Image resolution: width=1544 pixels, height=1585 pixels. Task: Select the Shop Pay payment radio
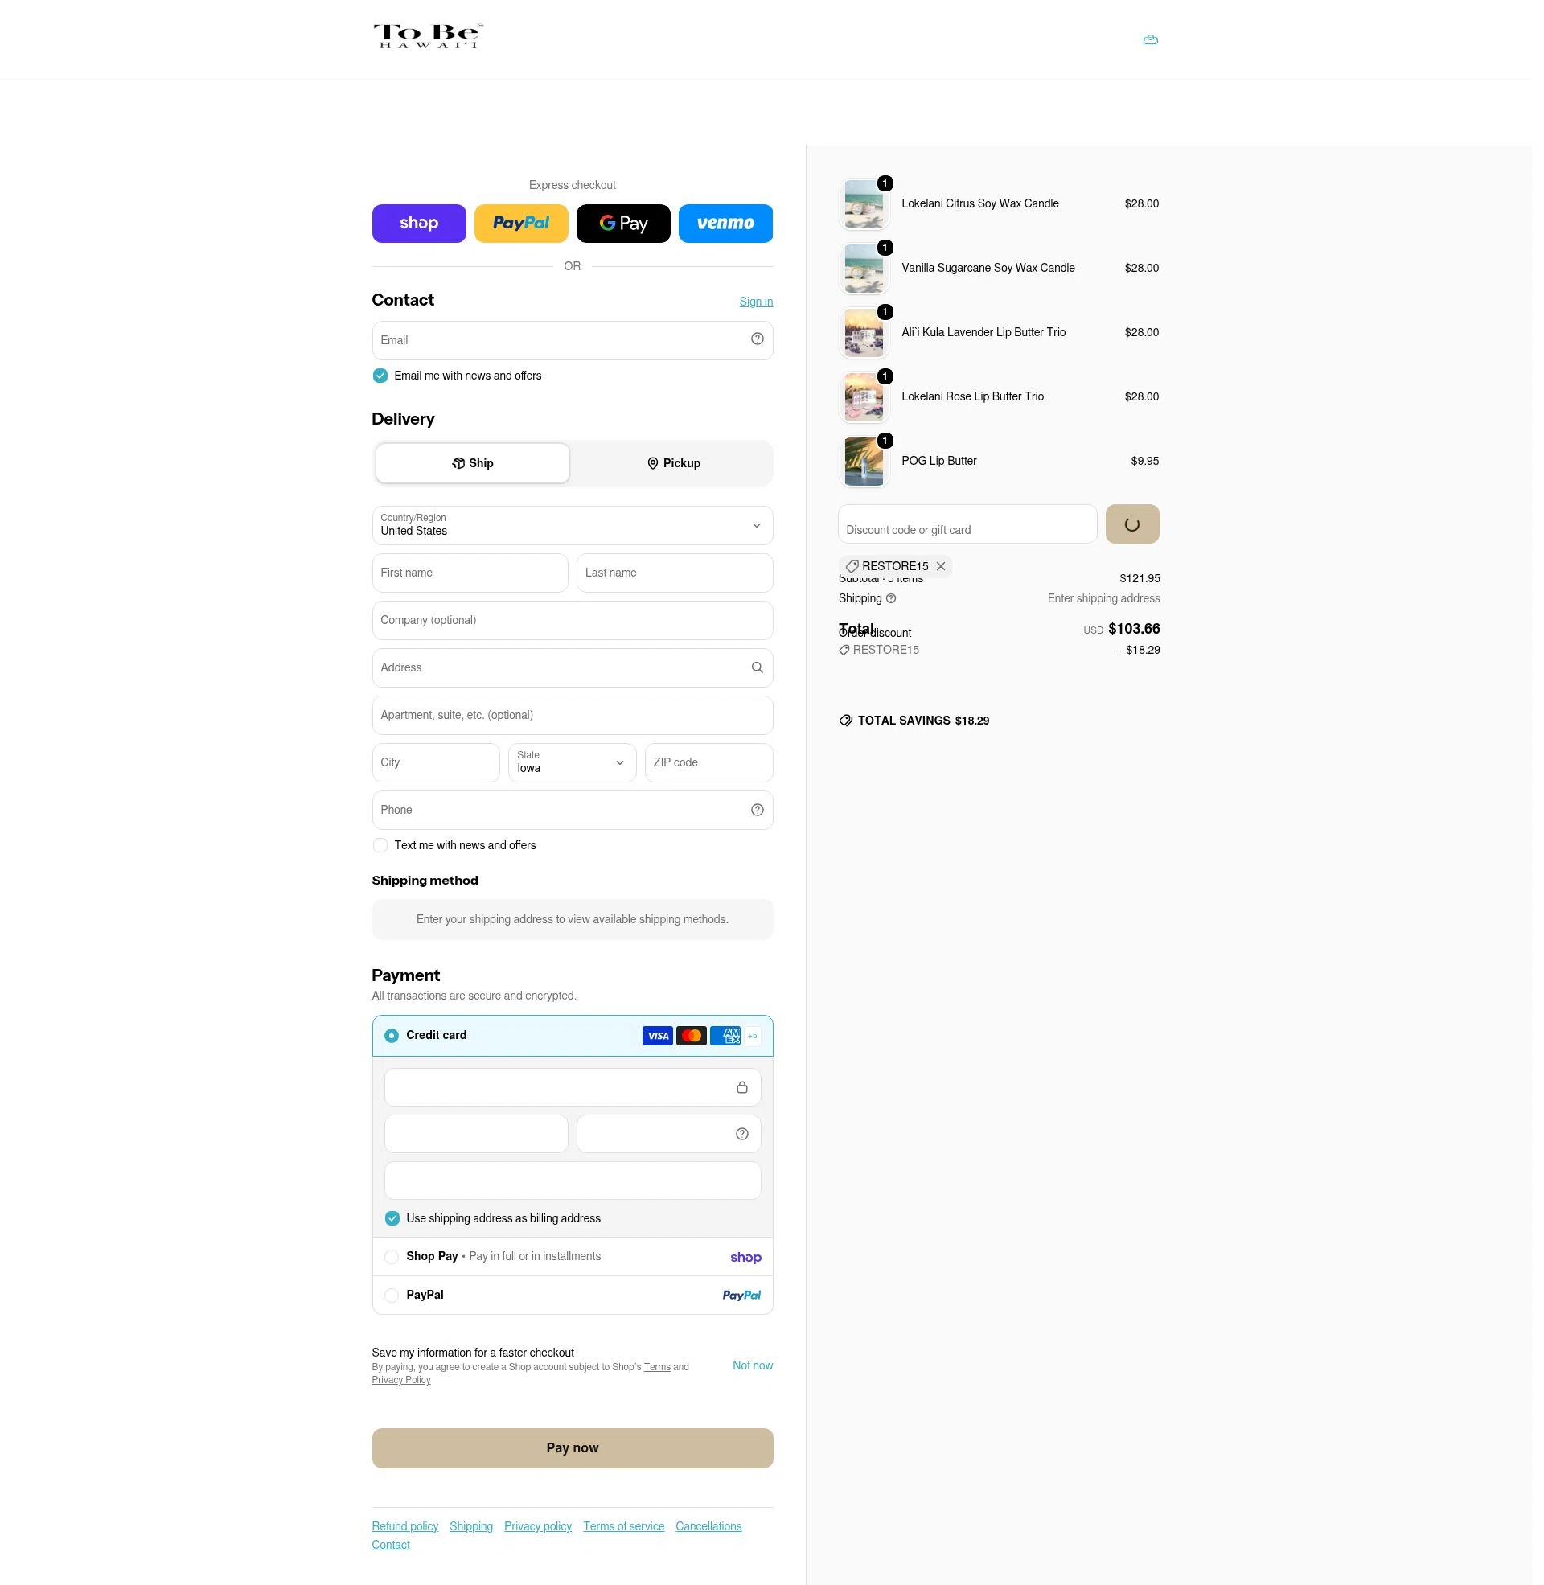pos(391,1258)
